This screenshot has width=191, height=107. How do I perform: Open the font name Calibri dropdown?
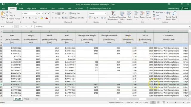click(36, 13)
